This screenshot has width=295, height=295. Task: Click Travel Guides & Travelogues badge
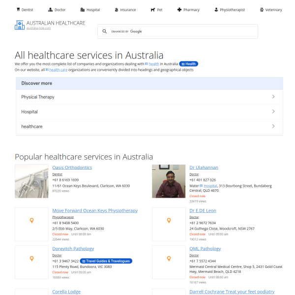point(106,261)
